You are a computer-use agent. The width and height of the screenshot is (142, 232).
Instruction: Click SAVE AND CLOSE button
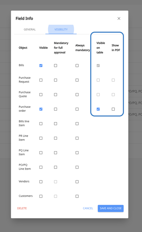[x=111, y=208]
